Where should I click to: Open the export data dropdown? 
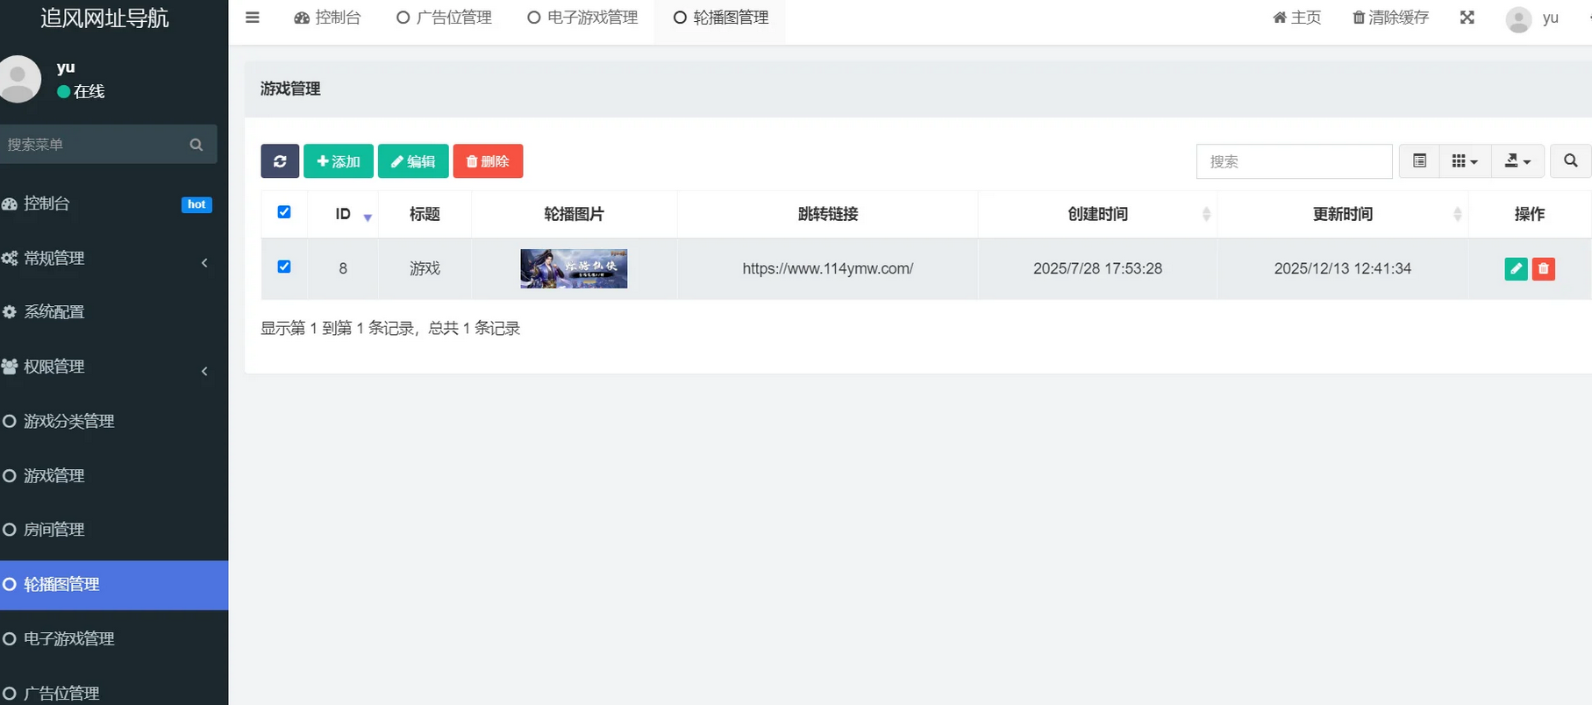[x=1517, y=161]
